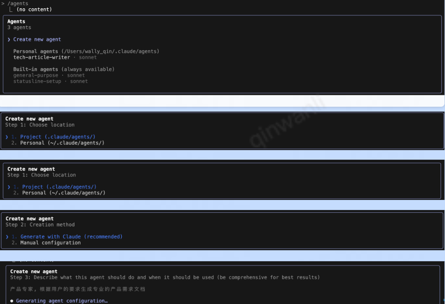Click the Step 2: Creation method label

[40, 225]
